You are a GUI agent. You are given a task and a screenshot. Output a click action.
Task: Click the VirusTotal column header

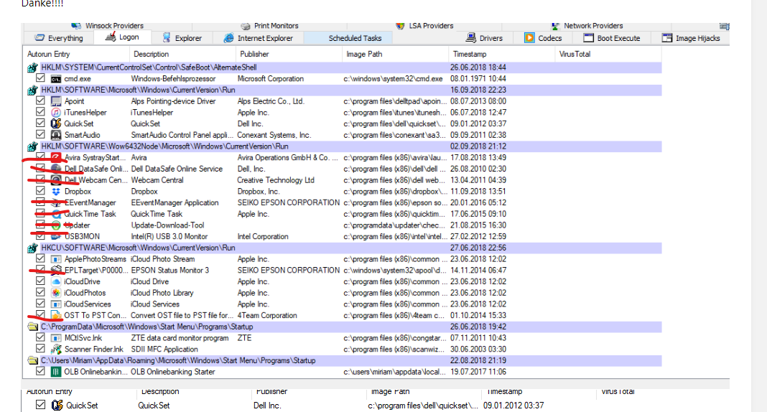point(608,55)
